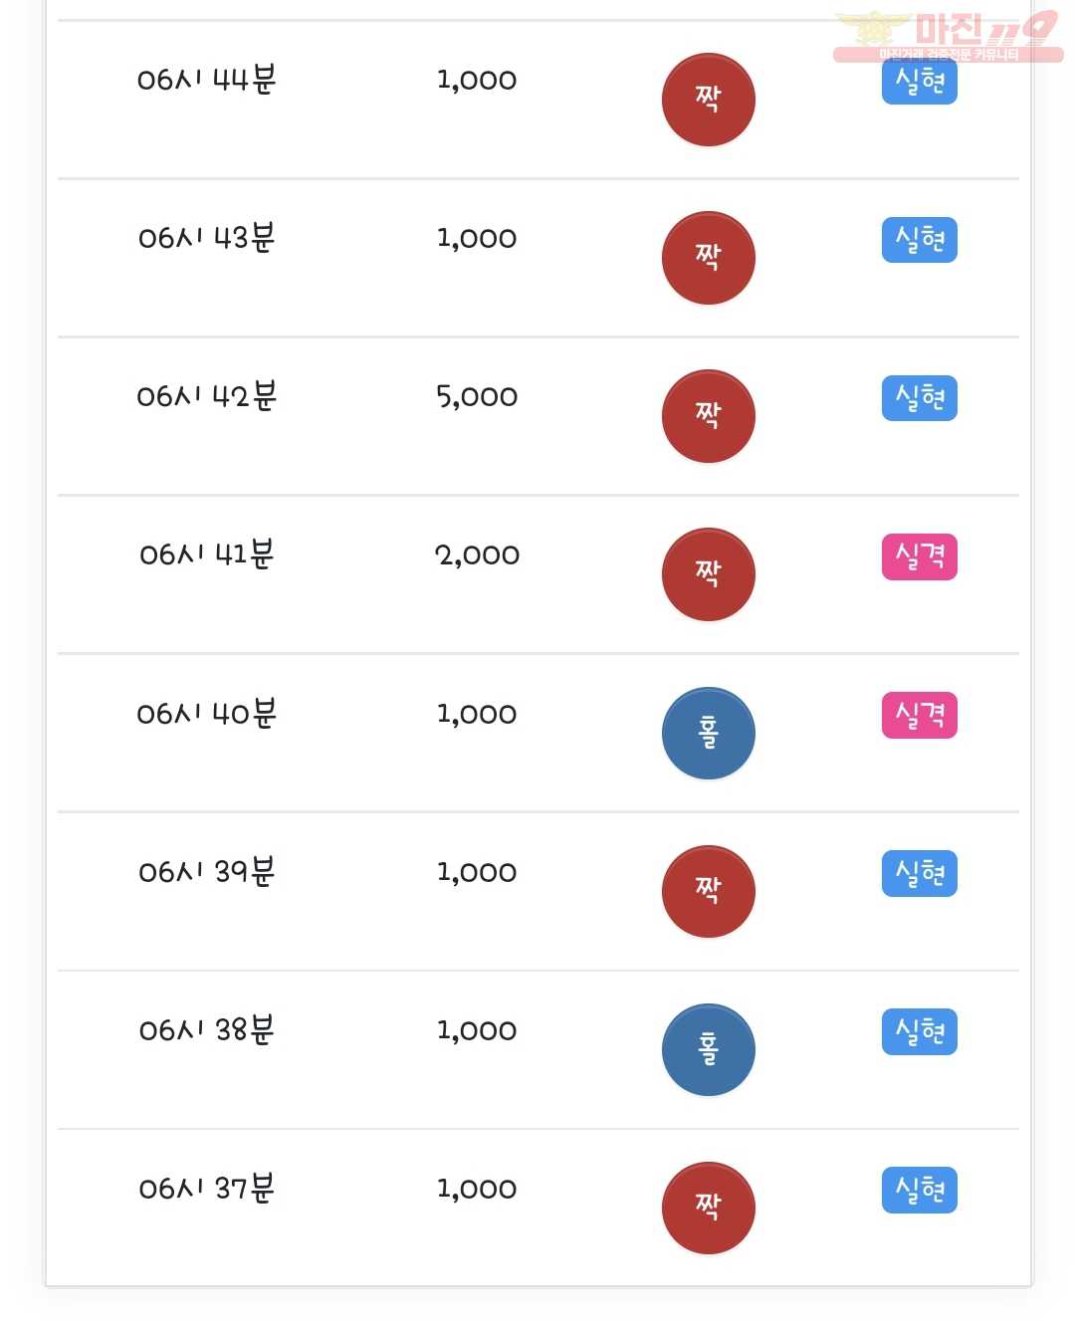1075x1321 pixels.
Task: Click the blue 홀 circle for 06시 38분
Action: 709,1050
